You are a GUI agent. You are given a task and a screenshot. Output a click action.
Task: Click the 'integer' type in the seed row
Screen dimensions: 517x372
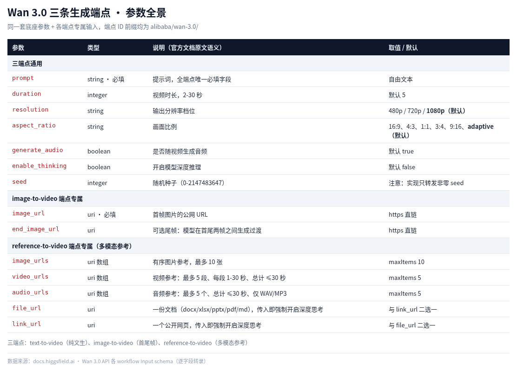pyautogui.click(x=97, y=183)
